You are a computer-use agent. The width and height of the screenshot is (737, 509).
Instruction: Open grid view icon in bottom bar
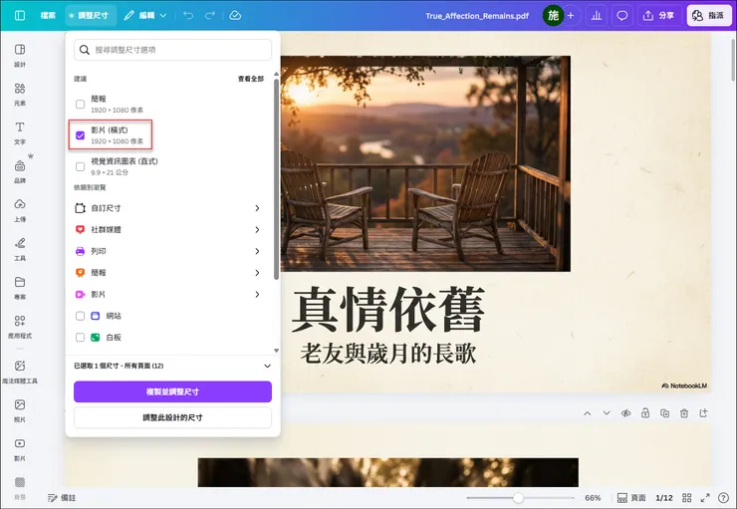[687, 498]
